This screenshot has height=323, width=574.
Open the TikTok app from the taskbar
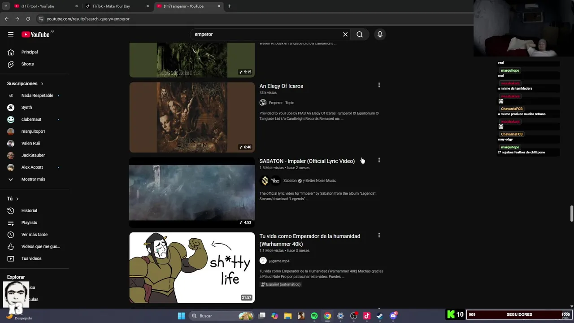coord(367,316)
